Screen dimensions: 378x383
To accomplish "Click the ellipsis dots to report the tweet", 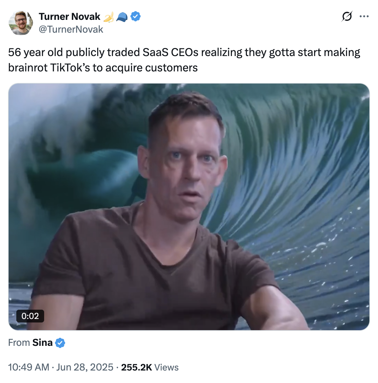I will click(x=365, y=16).
